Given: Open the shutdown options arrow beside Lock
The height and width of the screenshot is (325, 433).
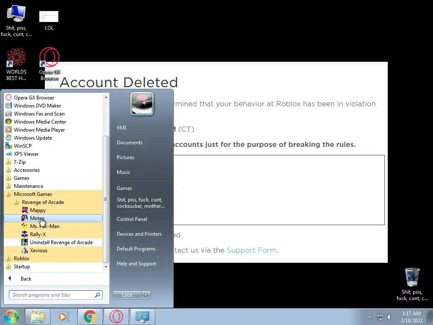Looking at the screenshot, I should pos(146,295).
